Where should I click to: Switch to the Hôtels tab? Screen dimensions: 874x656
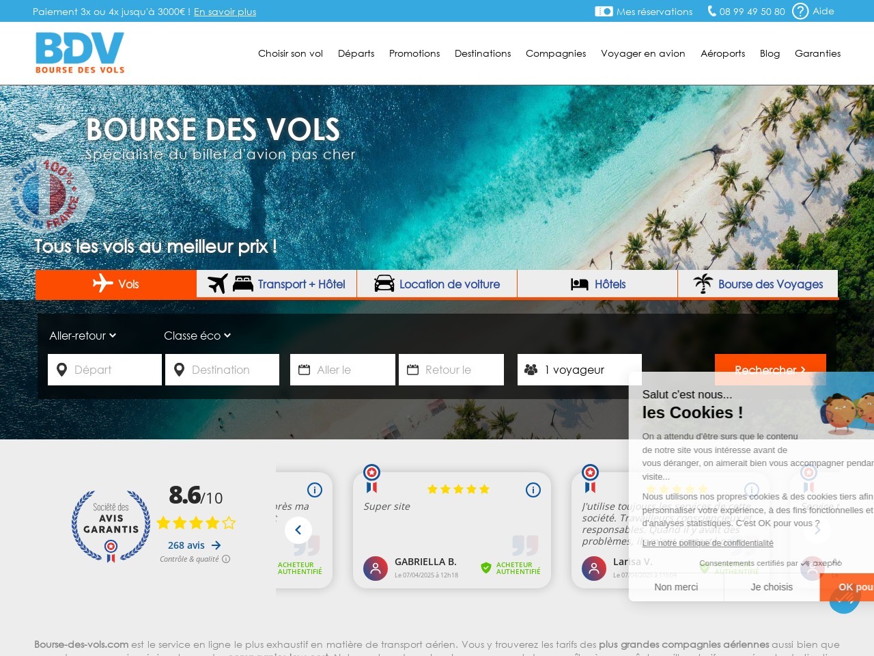click(x=597, y=284)
